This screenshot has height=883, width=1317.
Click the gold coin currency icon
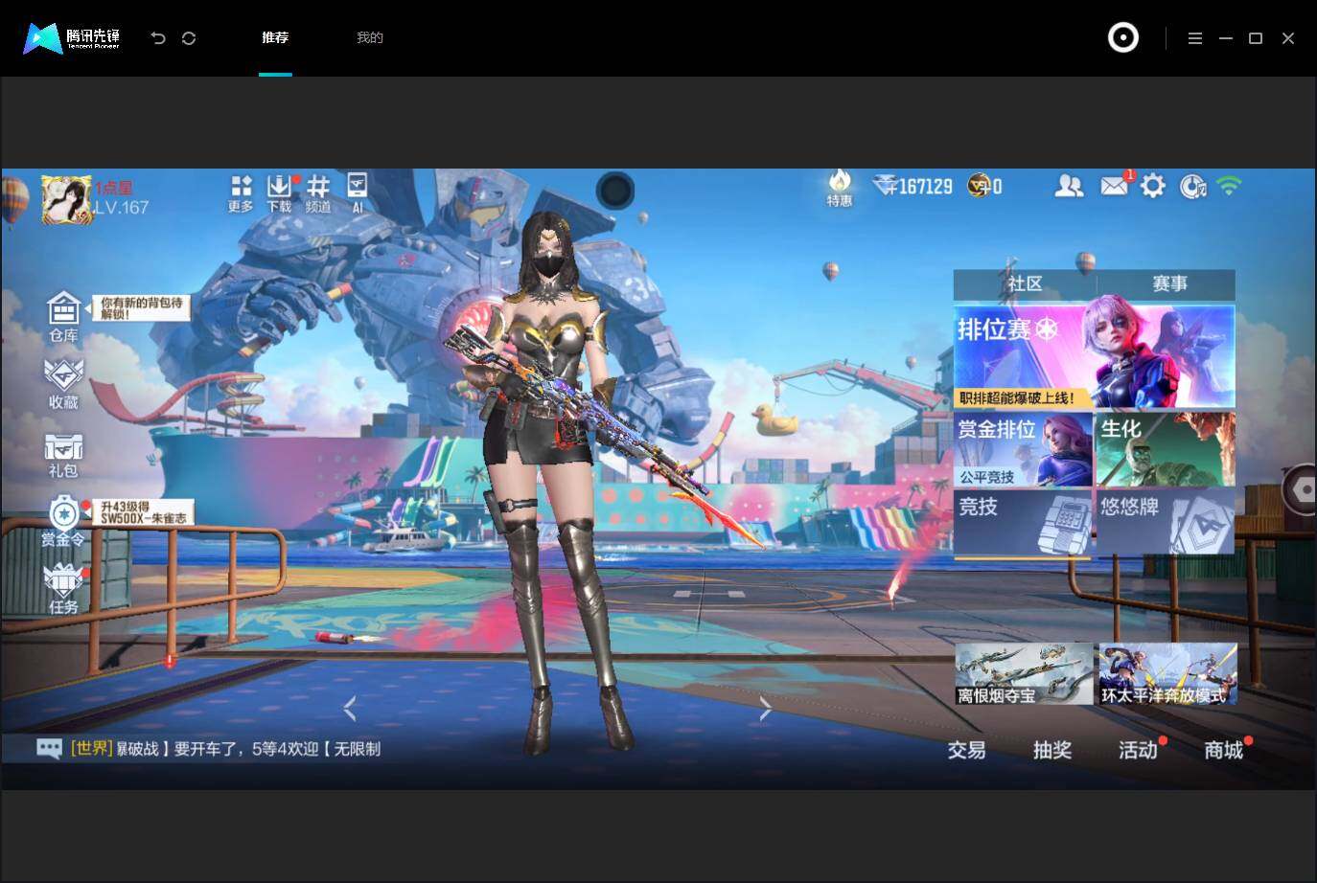click(979, 186)
